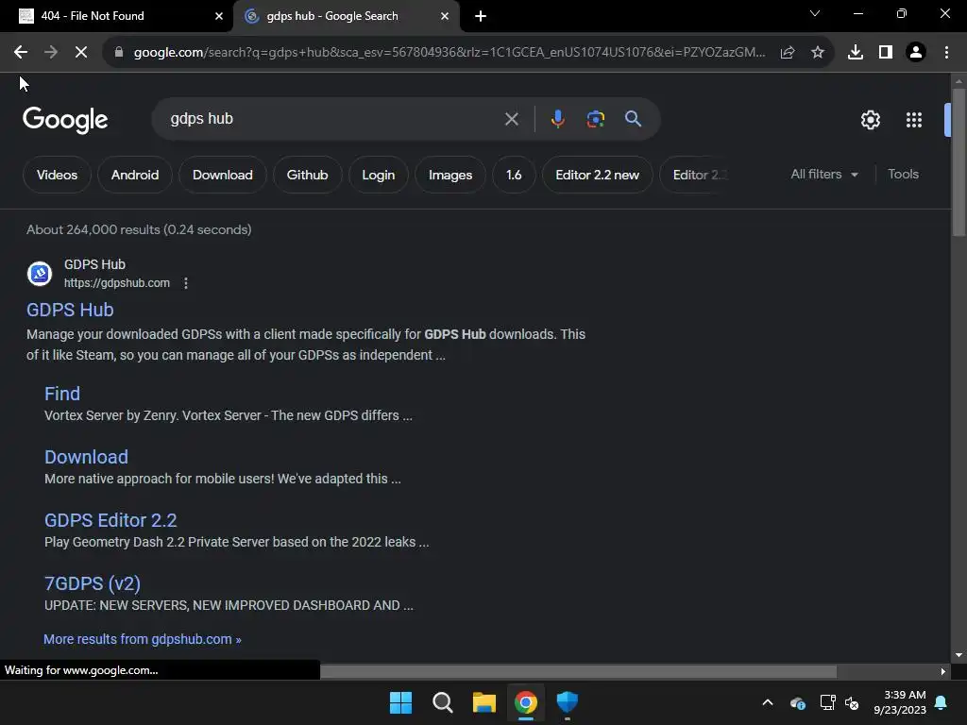Open the notification bell
This screenshot has height=725, width=967.
[x=942, y=702]
